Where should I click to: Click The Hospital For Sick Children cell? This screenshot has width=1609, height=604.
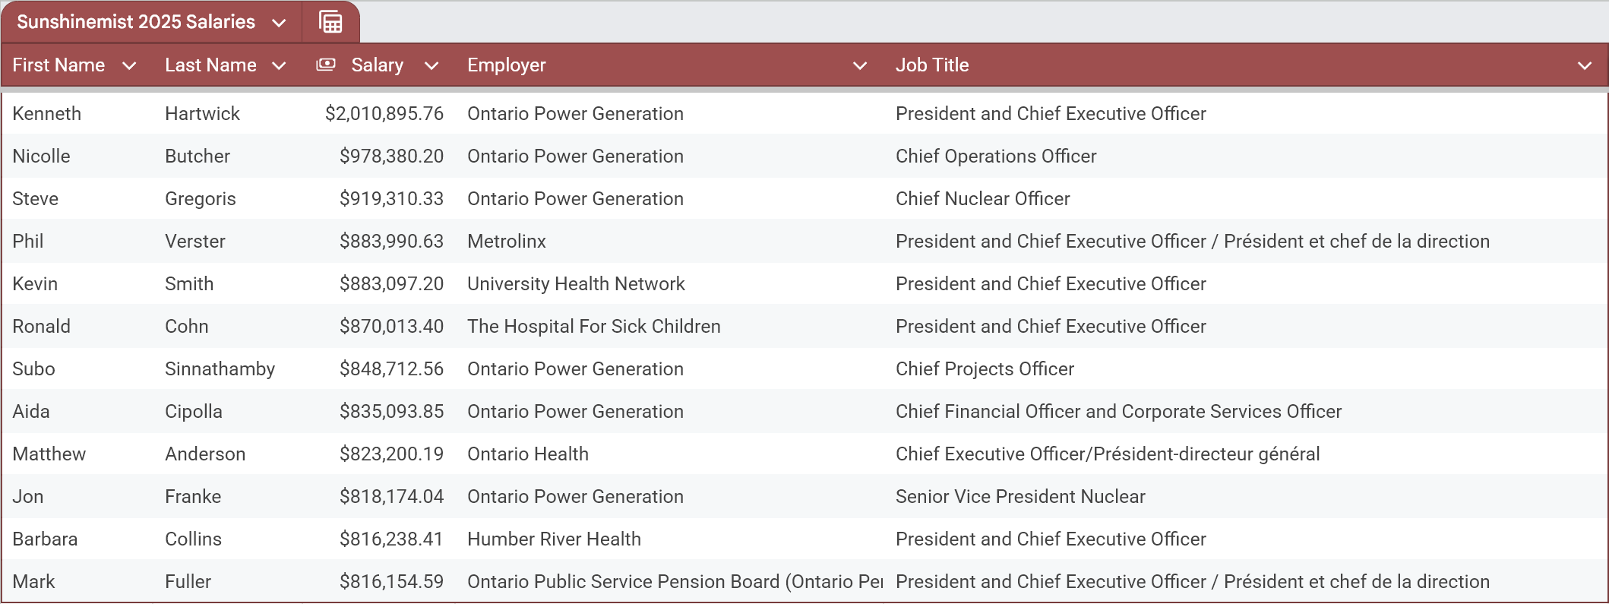pyautogui.click(x=593, y=327)
